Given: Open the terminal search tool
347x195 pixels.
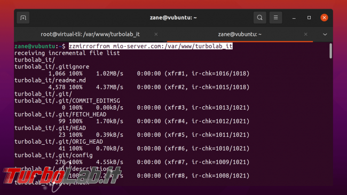Looking at the screenshot, I should coord(260,18).
